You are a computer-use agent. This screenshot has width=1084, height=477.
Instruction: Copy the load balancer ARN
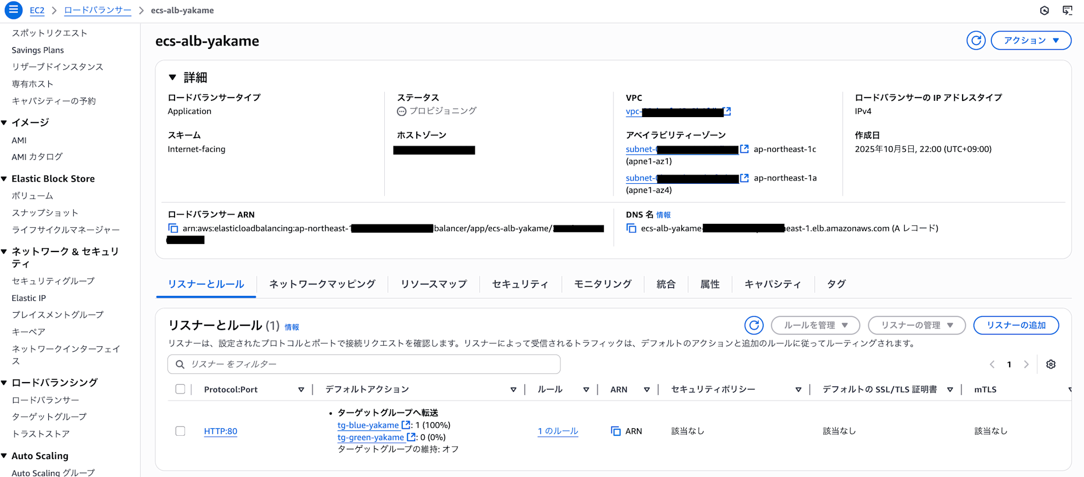tap(173, 229)
